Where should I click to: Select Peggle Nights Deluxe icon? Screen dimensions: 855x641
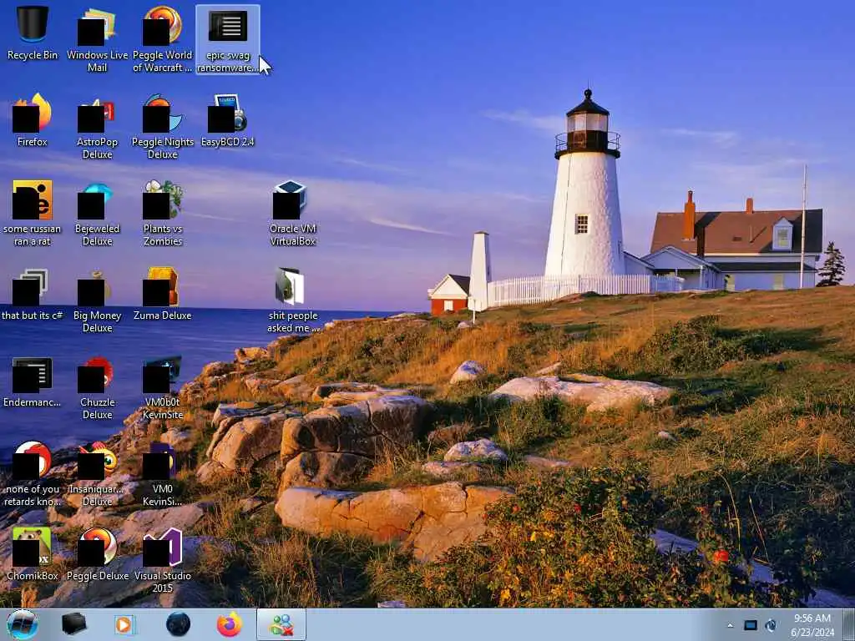[163, 127]
